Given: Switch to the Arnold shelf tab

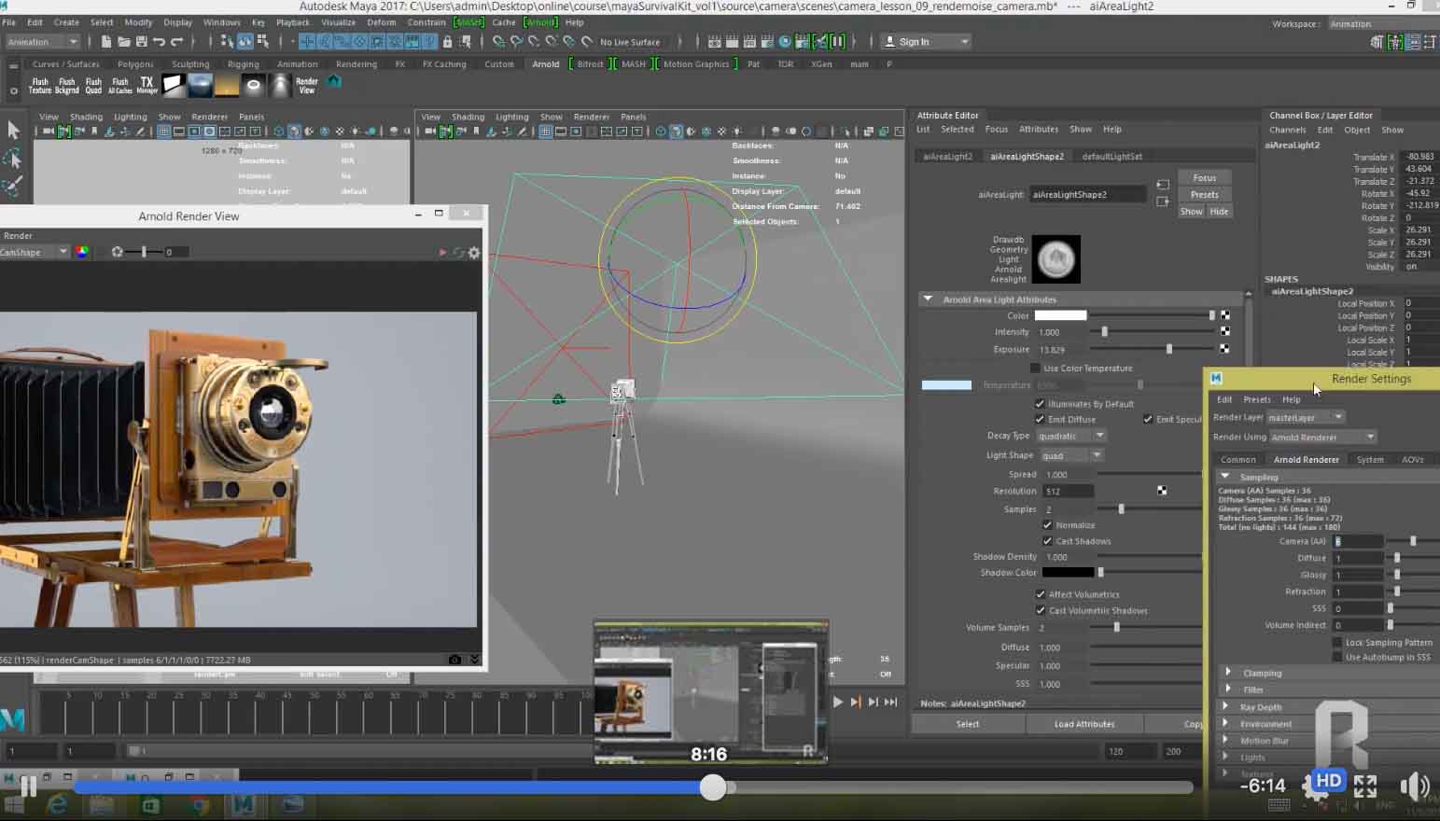Looking at the screenshot, I should coord(545,64).
